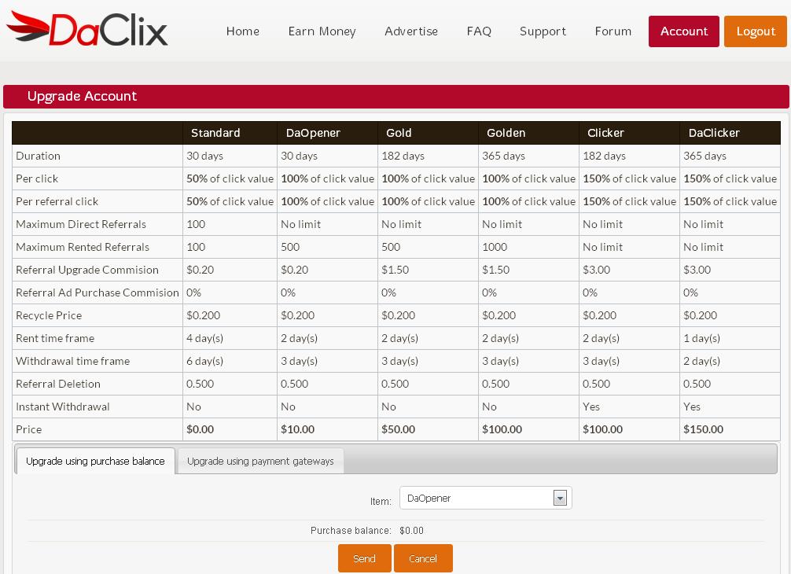The height and width of the screenshot is (574, 791).
Task: Click the Instant Withdrawal row label
Action: coord(63,407)
